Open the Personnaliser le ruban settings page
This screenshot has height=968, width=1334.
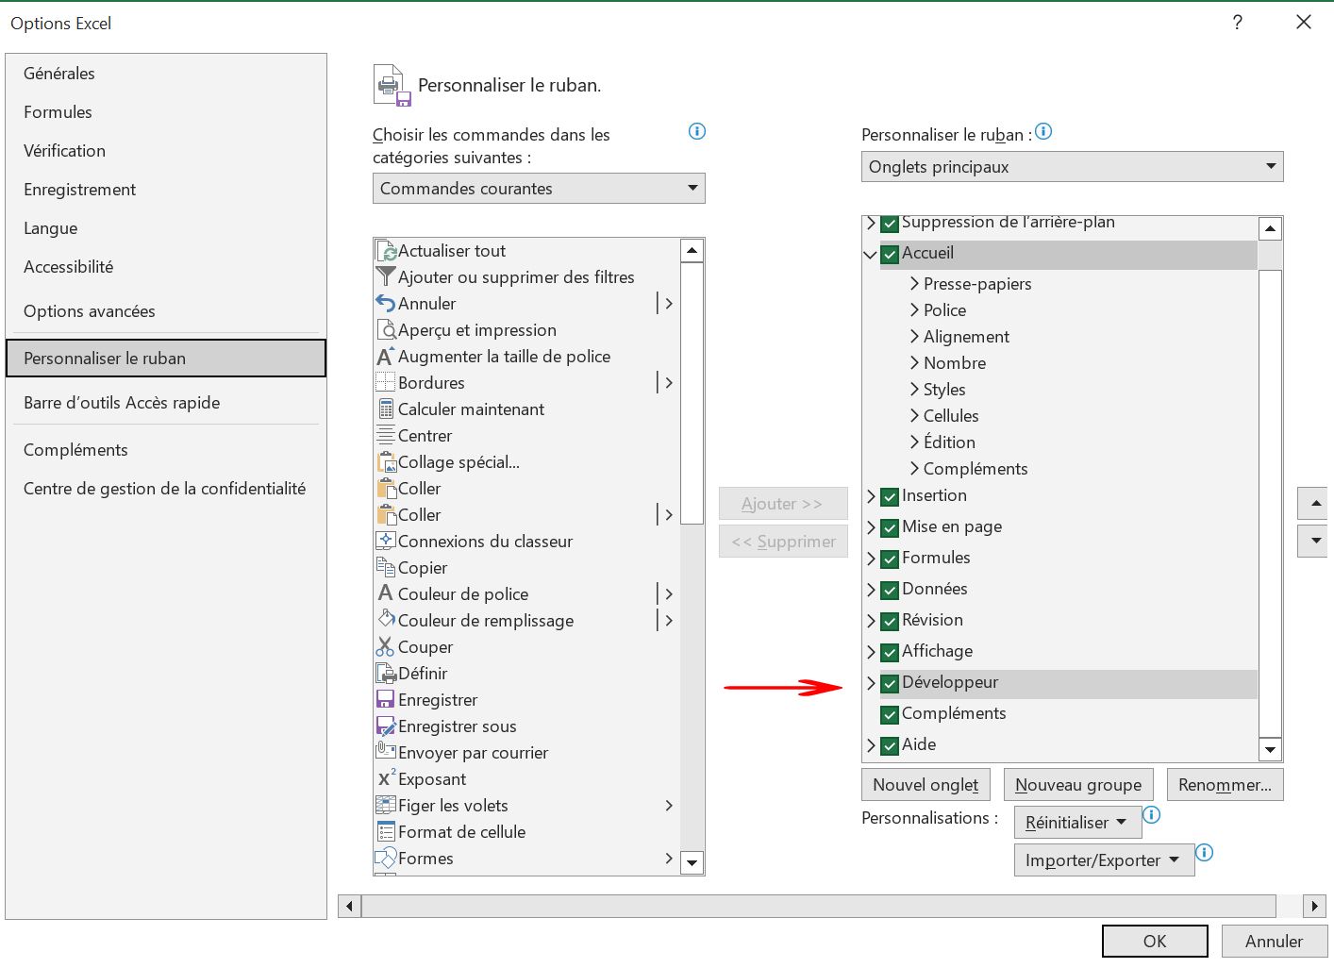[x=104, y=359]
